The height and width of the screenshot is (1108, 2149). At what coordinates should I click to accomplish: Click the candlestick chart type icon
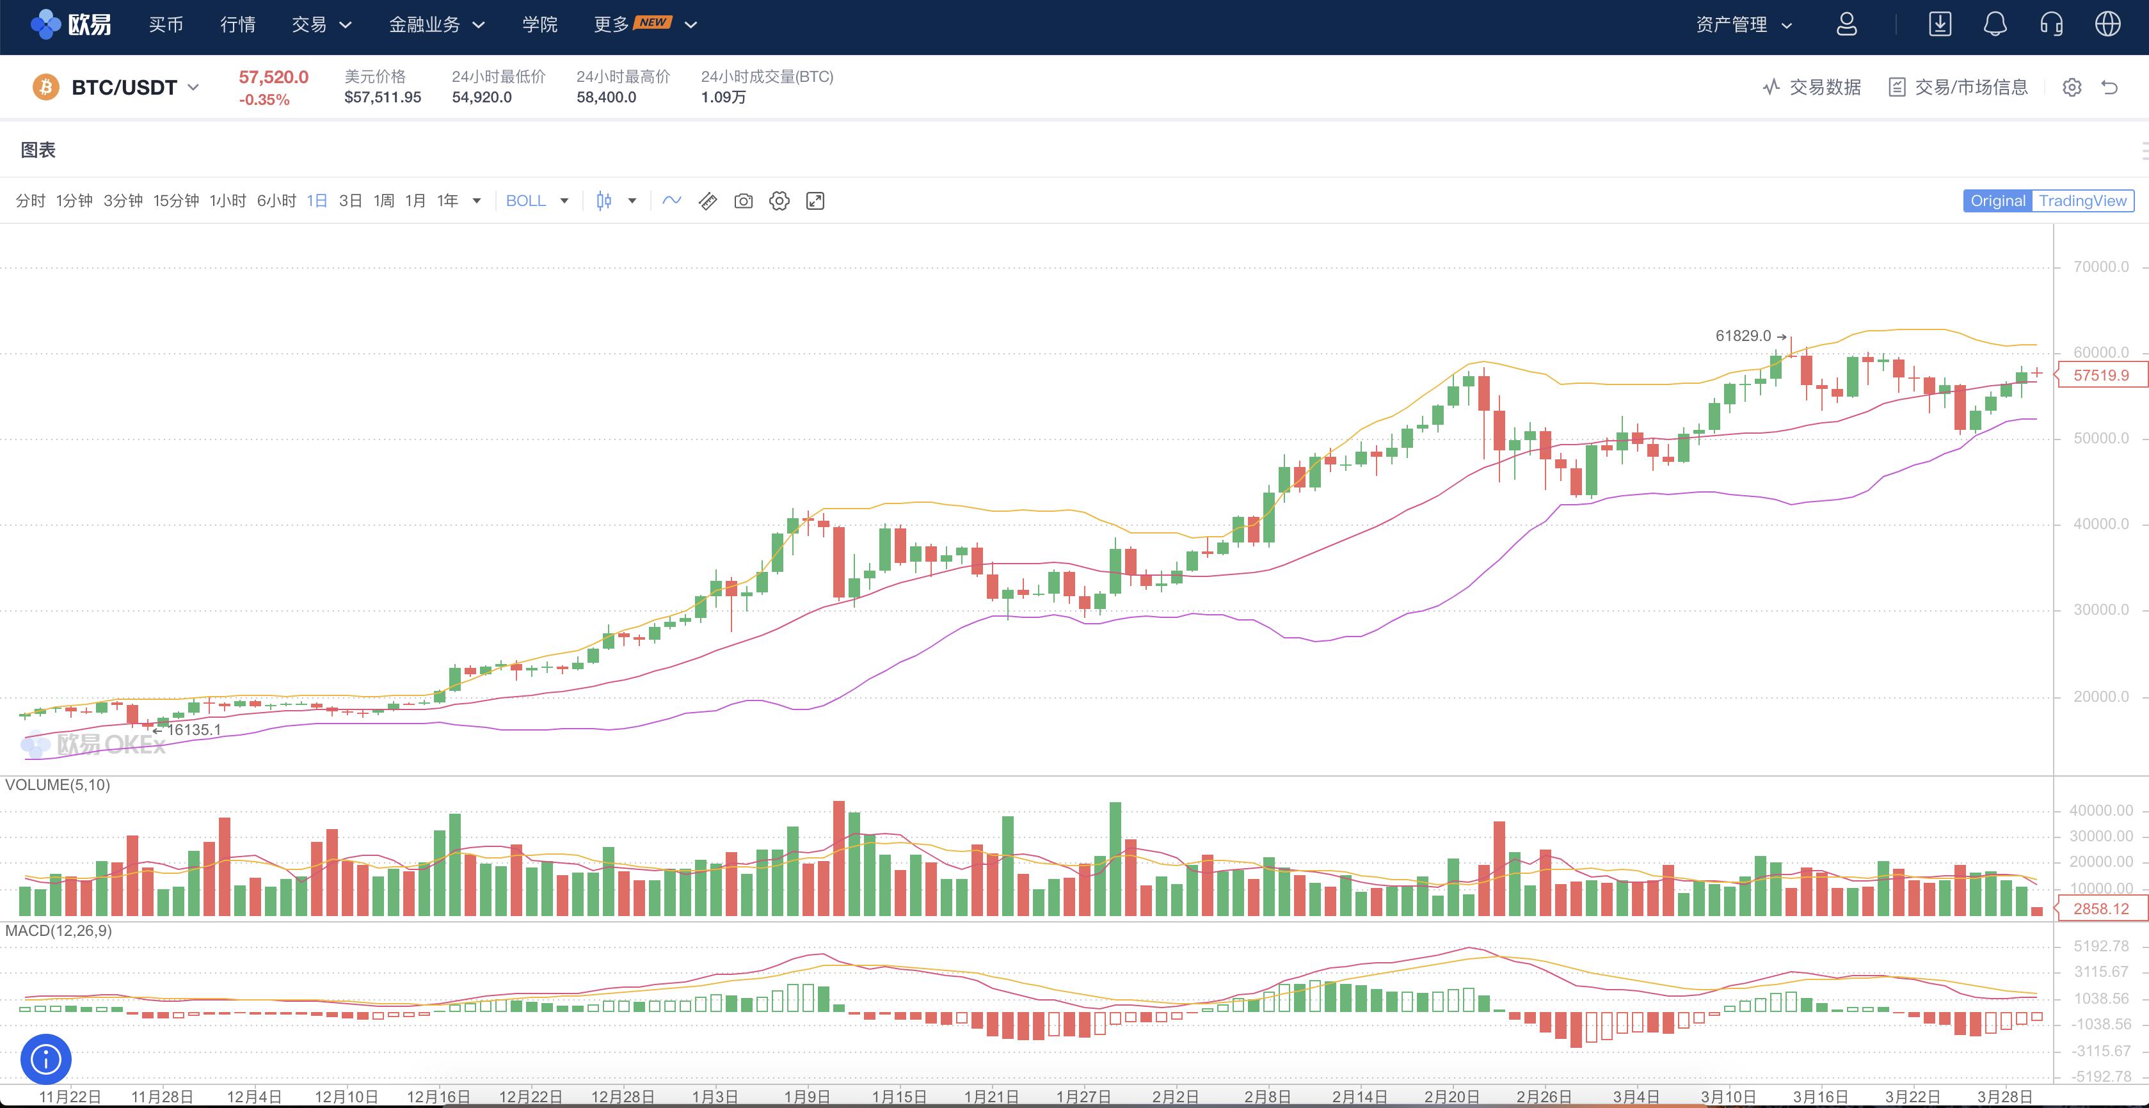[604, 201]
